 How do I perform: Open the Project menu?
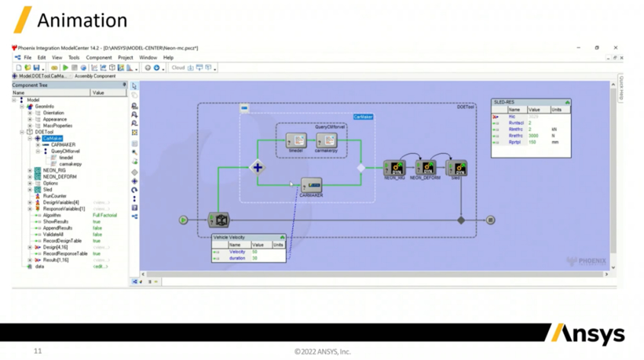click(126, 58)
